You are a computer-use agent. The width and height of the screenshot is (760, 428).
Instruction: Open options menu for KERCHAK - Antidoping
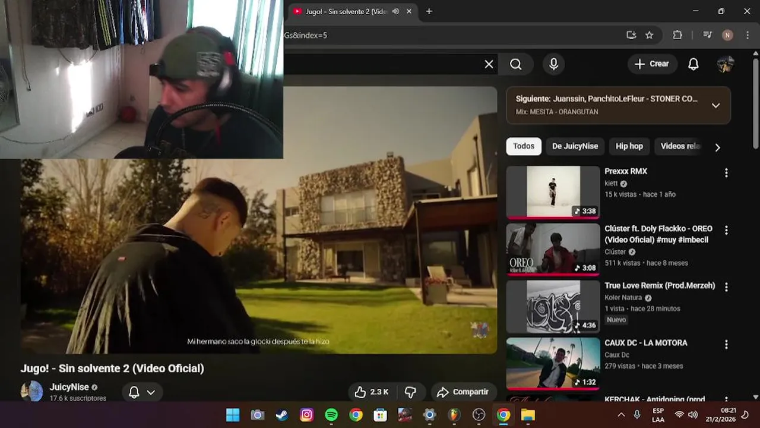pyautogui.click(x=726, y=399)
